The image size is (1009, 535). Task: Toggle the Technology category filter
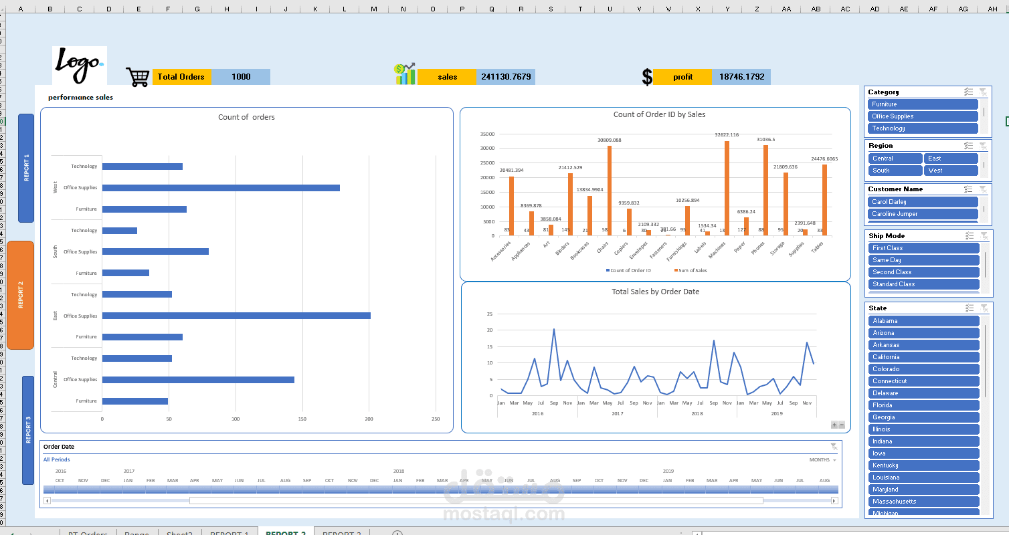pos(923,128)
